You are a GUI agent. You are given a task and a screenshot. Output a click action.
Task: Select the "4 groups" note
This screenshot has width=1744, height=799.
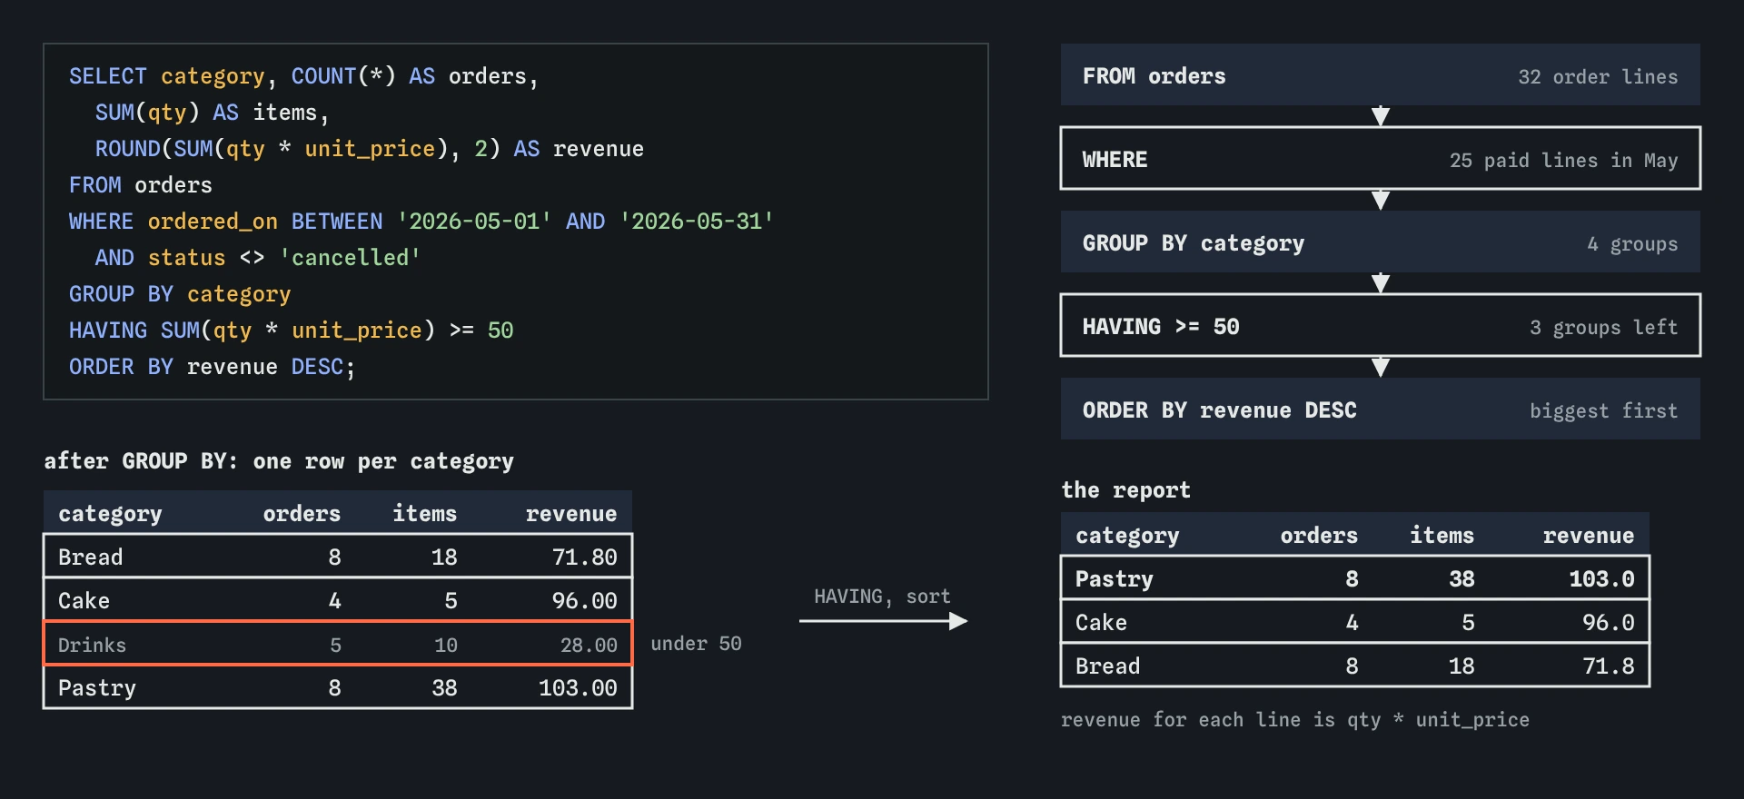tap(1632, 244)
